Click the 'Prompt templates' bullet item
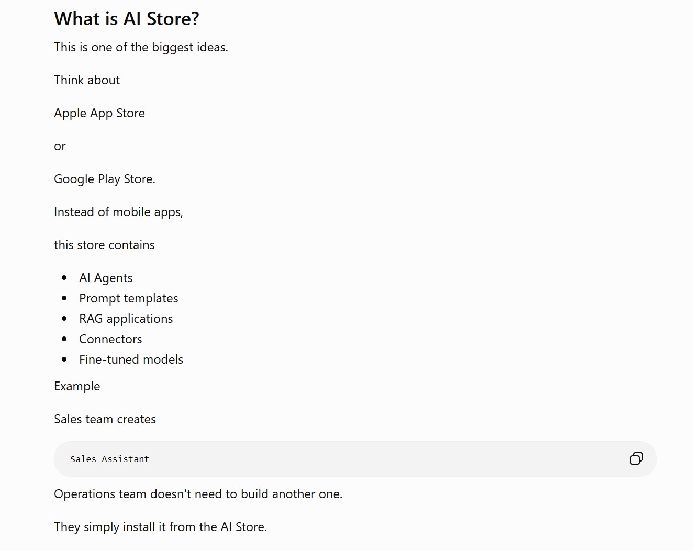 [129, 298]
